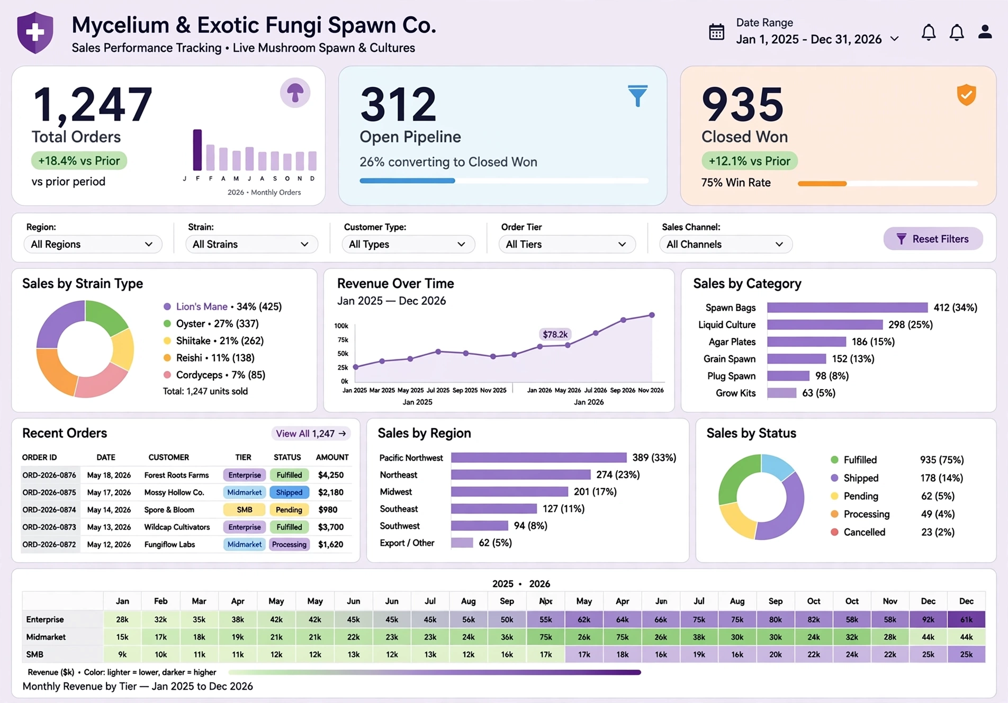Image resolution: width=1008 pixels, height=703 pixels.
Task: Click the SMB tier tag
Action: pos(245,510)
